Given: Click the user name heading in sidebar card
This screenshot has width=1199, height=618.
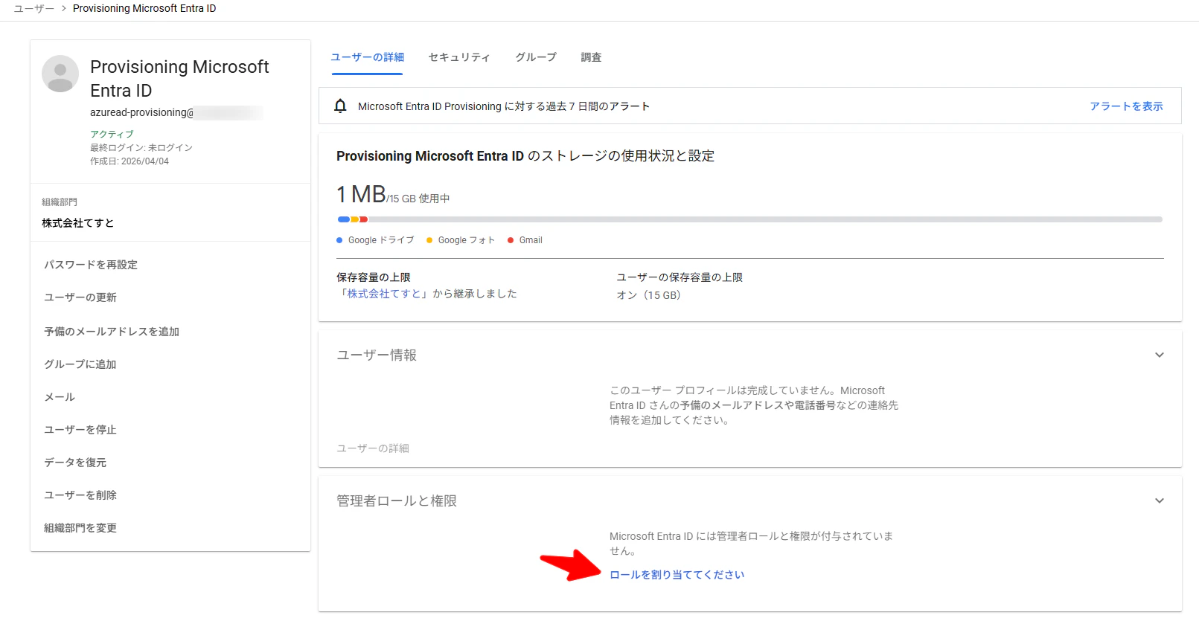Looking at the screenshot, I should 179,78.
